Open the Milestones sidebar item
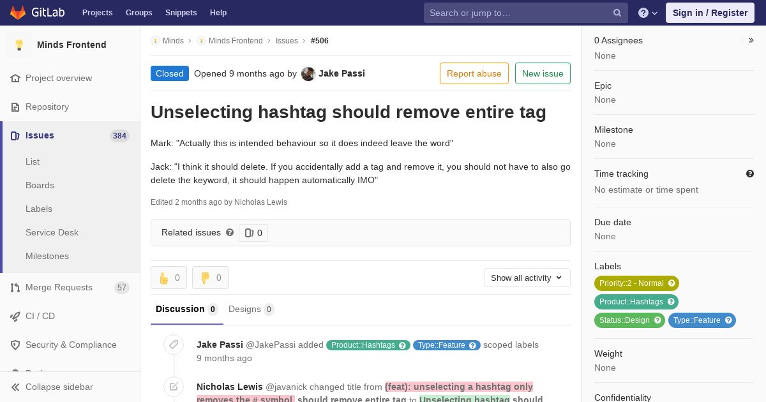This screenshot has height=402, width=766. [x=47, y=256]
